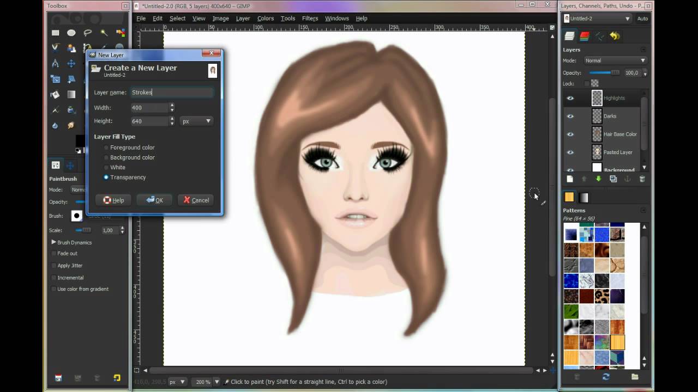Select the Move tool in Toolbox

(71, 64)
